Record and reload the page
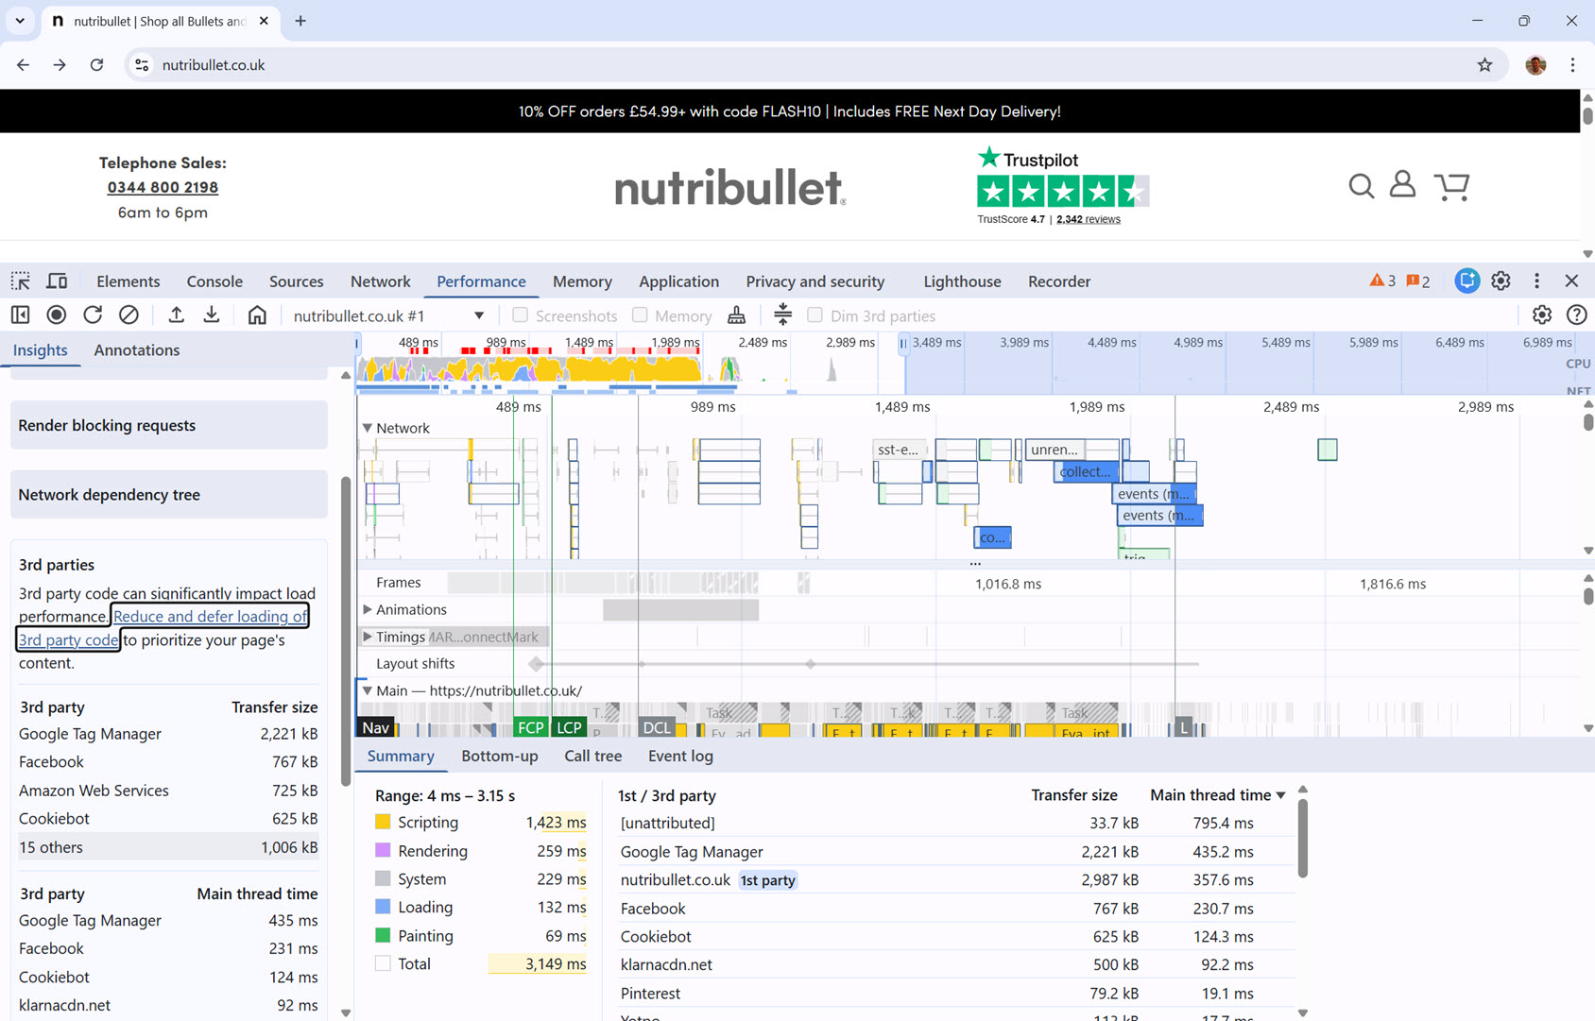1595x1021 pixels. coord(93,315)
